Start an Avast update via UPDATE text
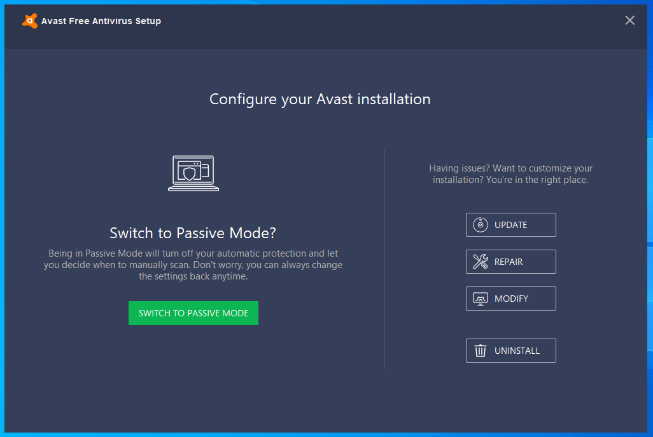The image size is (653, 437). pos(510,225)
